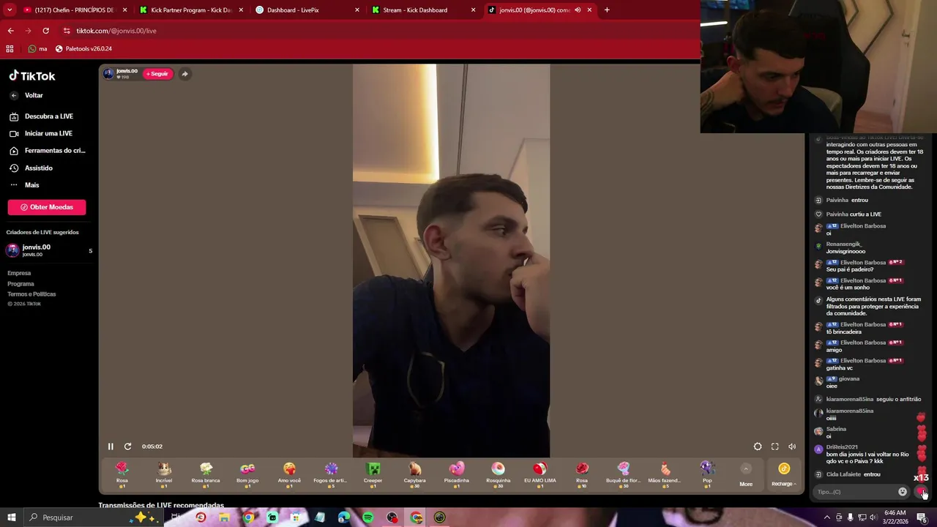937x527 pixels.
Task: Open the Paletools v26.0.24 bookmark
Action: pyautogui.click(x=83, y=49)
